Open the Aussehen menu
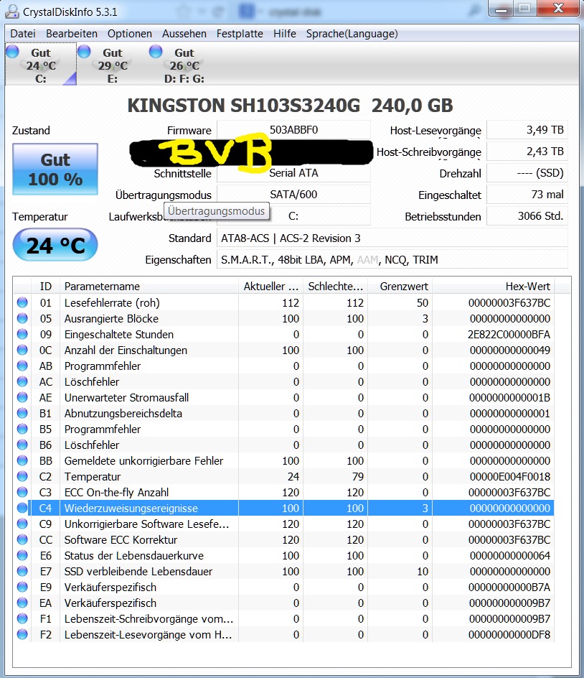This screenshot has width=584, height=678. 184,34
